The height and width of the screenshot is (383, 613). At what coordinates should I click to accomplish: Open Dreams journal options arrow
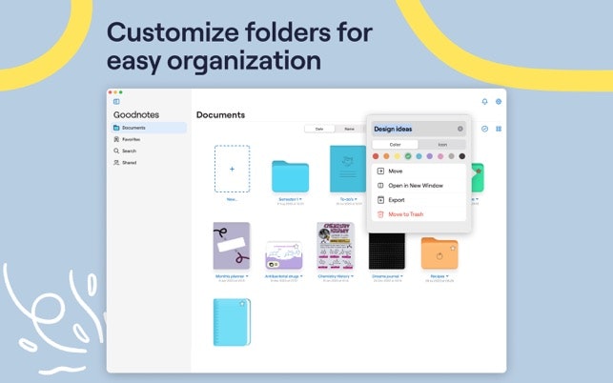pyautogui.click(x=401, y=276)
